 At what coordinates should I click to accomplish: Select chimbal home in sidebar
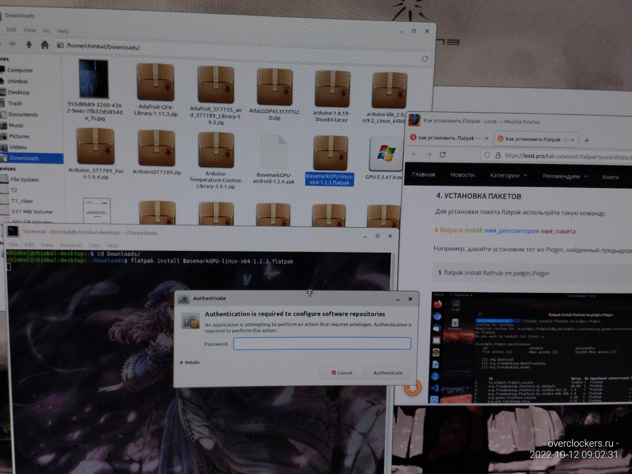pyautogui.click(x=15, y=81)
